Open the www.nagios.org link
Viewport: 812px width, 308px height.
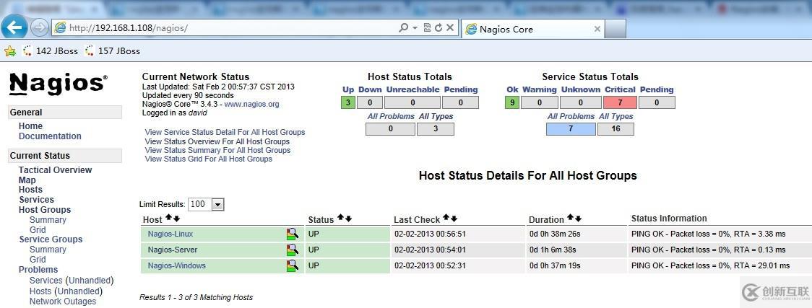[x=251, y=104]
